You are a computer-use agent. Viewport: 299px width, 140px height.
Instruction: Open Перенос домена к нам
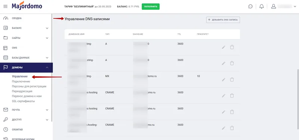[x=27, y=96]
